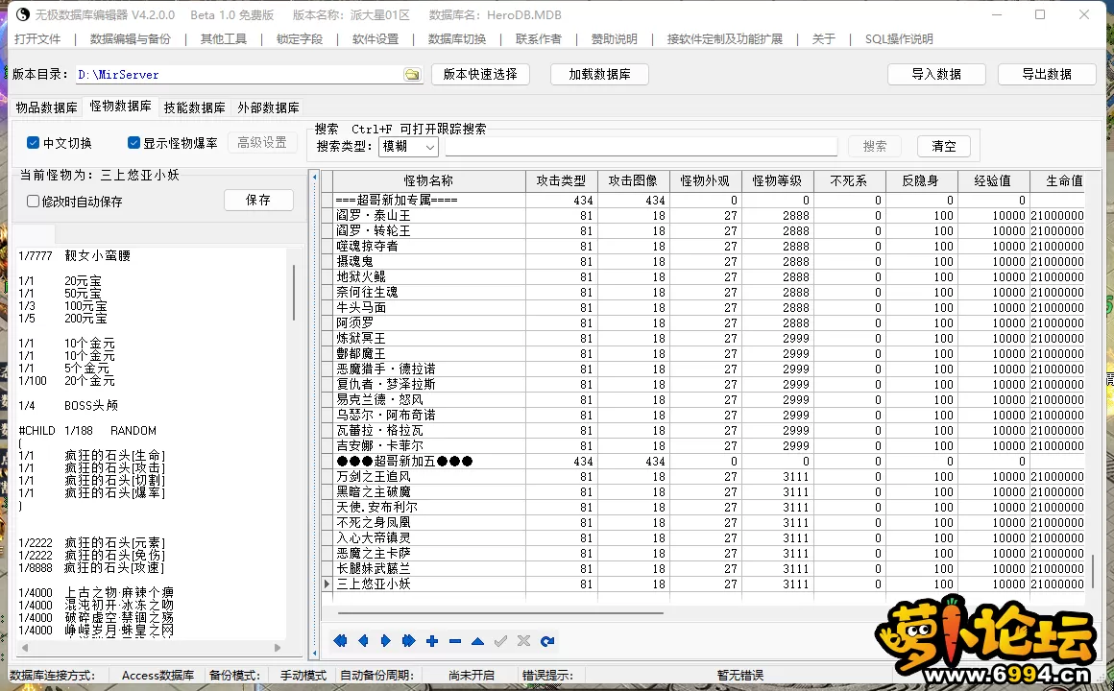Click drop entry 靓女小蛮腰

click(97, 255)
